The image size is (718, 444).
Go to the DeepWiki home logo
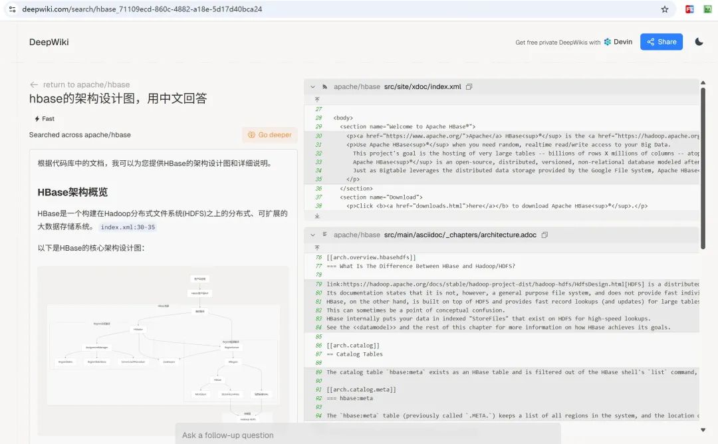coord(49,42)
